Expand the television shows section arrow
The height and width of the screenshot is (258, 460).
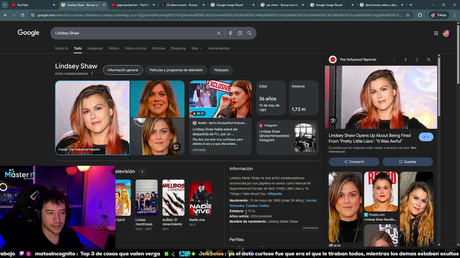(x=142, y=171)
